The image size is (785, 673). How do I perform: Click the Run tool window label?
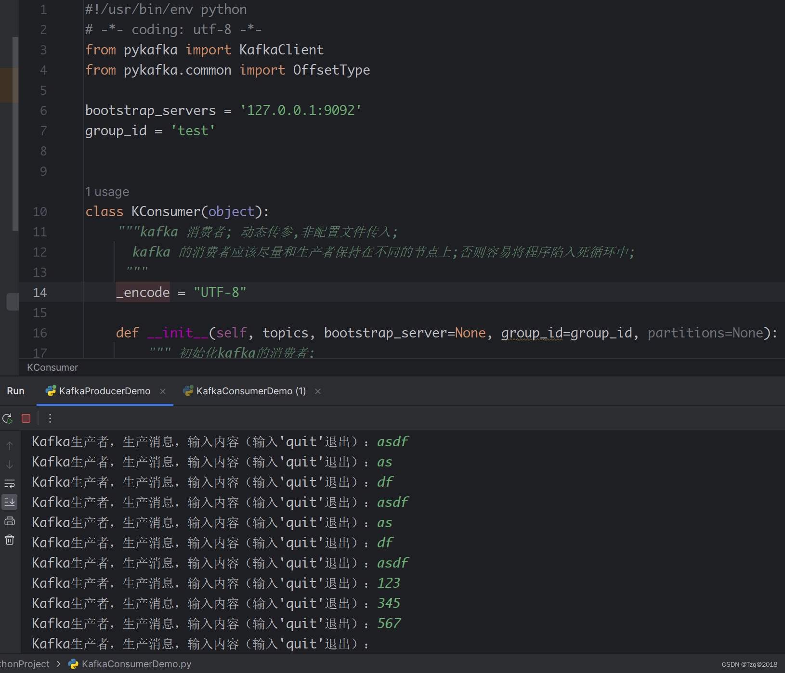click(x=15, y=391)
